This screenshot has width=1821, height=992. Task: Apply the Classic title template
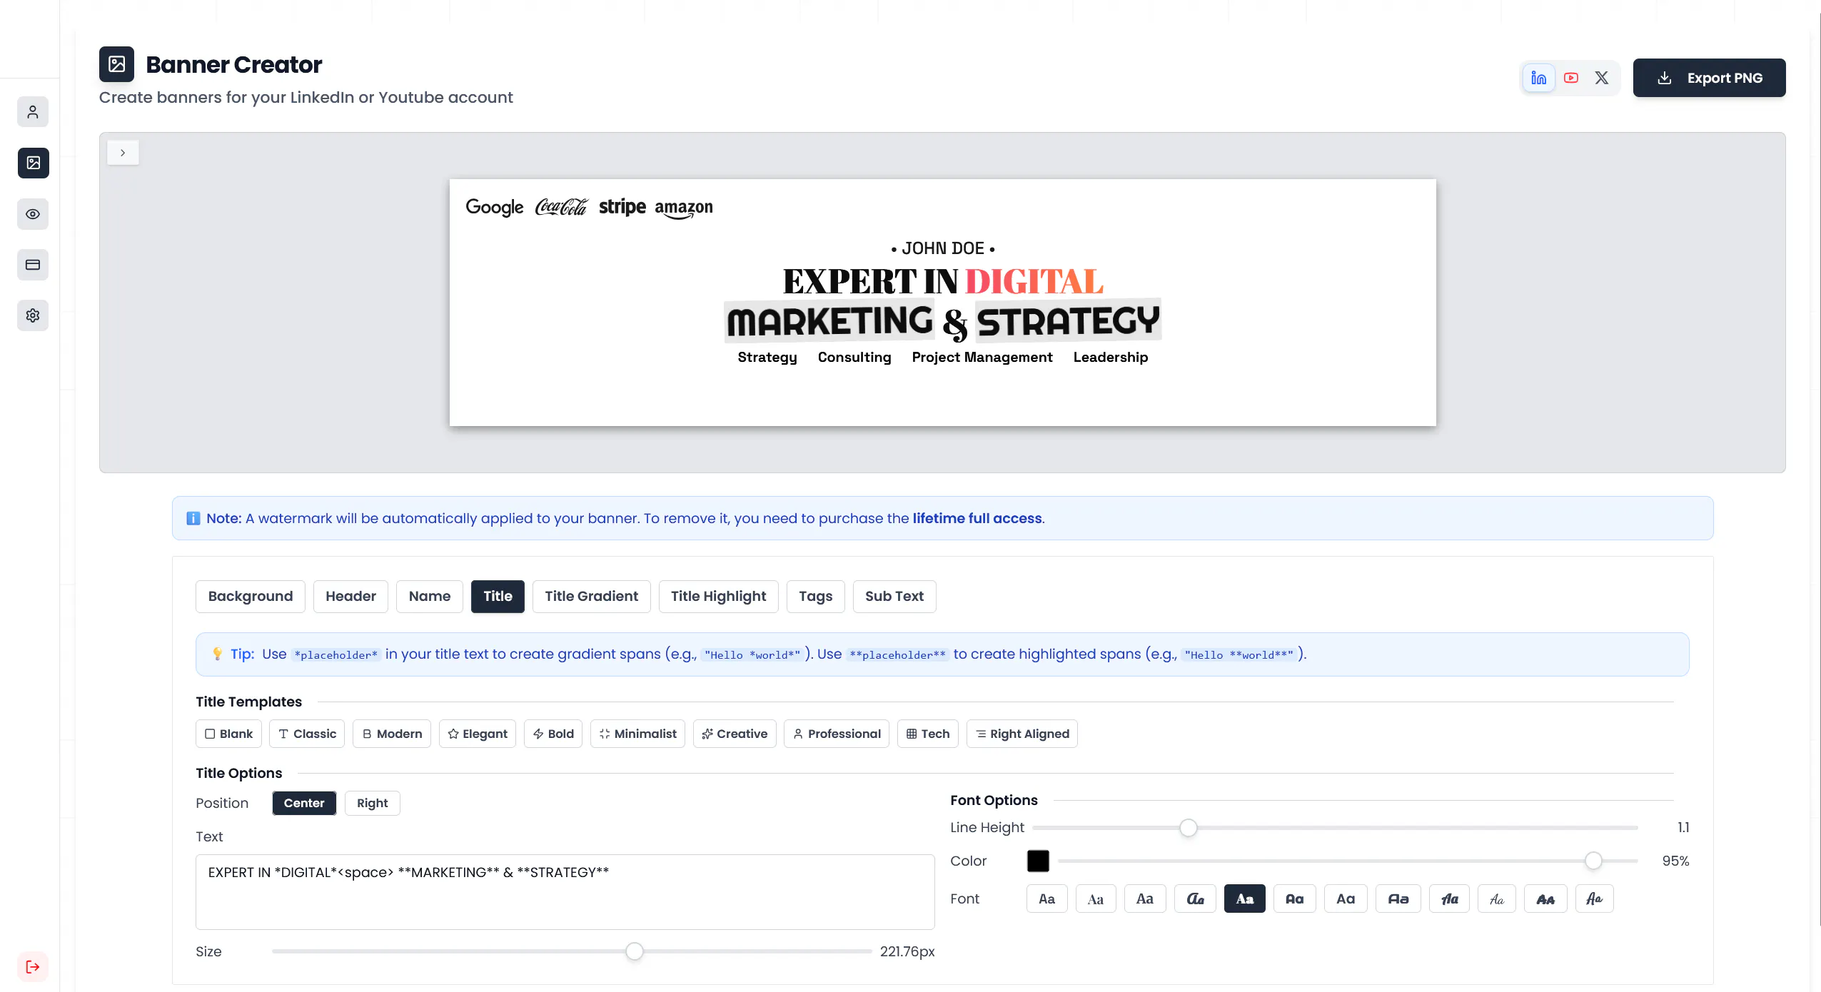click(x=307, y=734)
